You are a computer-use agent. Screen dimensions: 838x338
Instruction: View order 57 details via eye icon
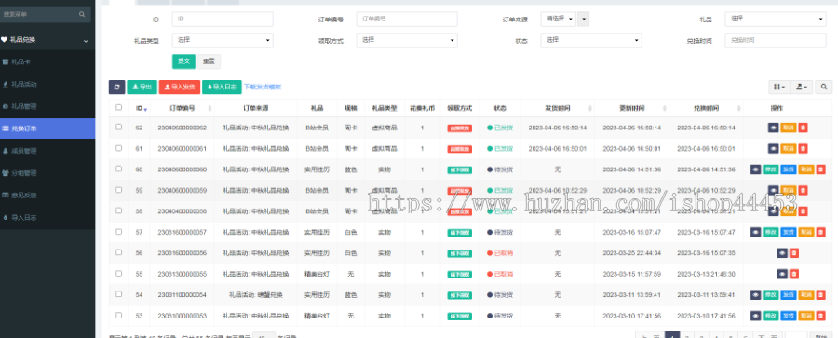tap(756, 232)
